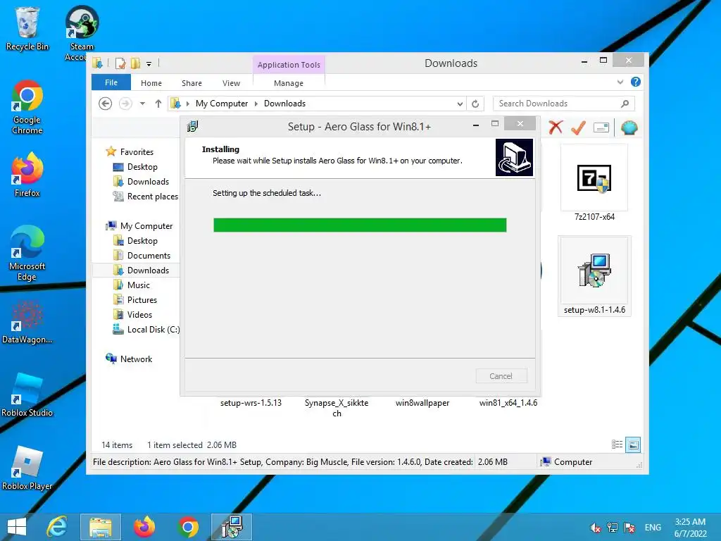Viewport: 721px width, 541px height.
Task: Click the taskbar clock showing 3:25 AM
Action: (x=690, y=528)
